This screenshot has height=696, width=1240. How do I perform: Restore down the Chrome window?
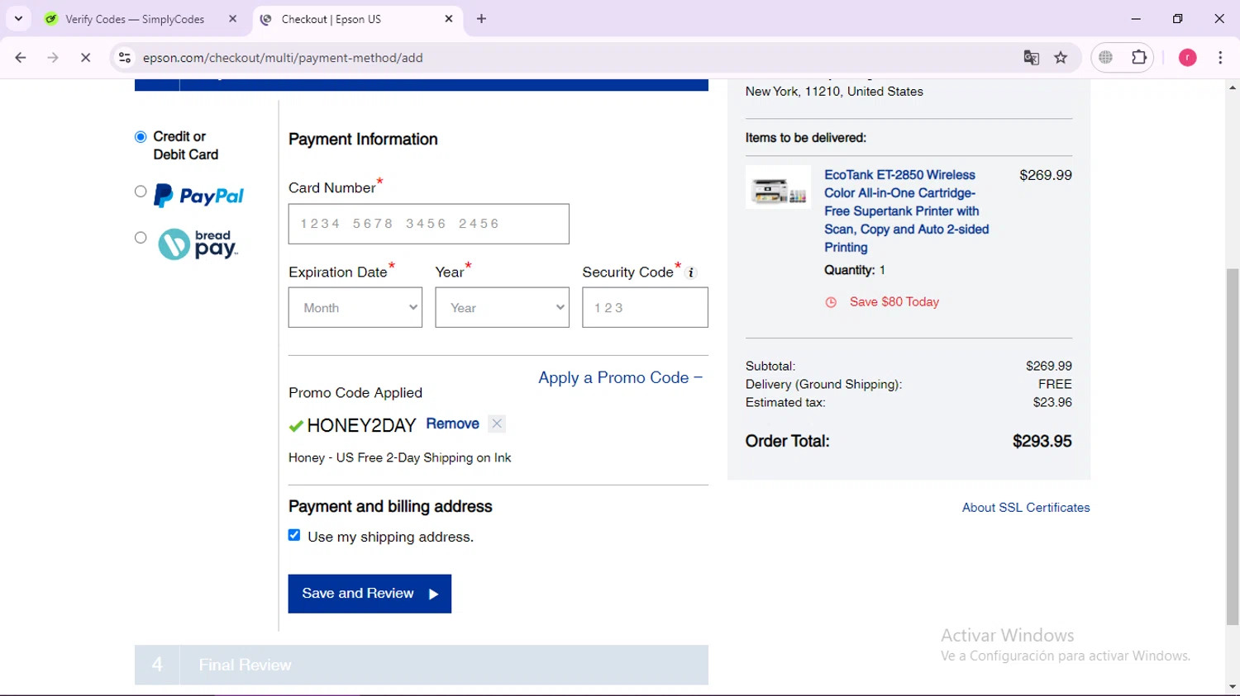pyautogui.click(x=1177, y=19)
